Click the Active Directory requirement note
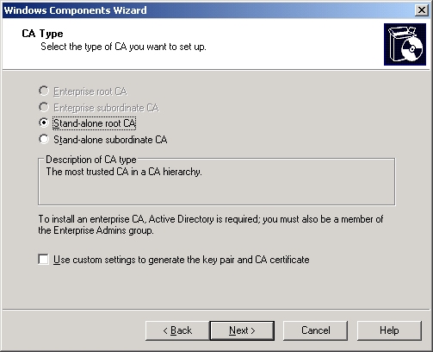Screen dimensions: 433x352 coord(211,224)
